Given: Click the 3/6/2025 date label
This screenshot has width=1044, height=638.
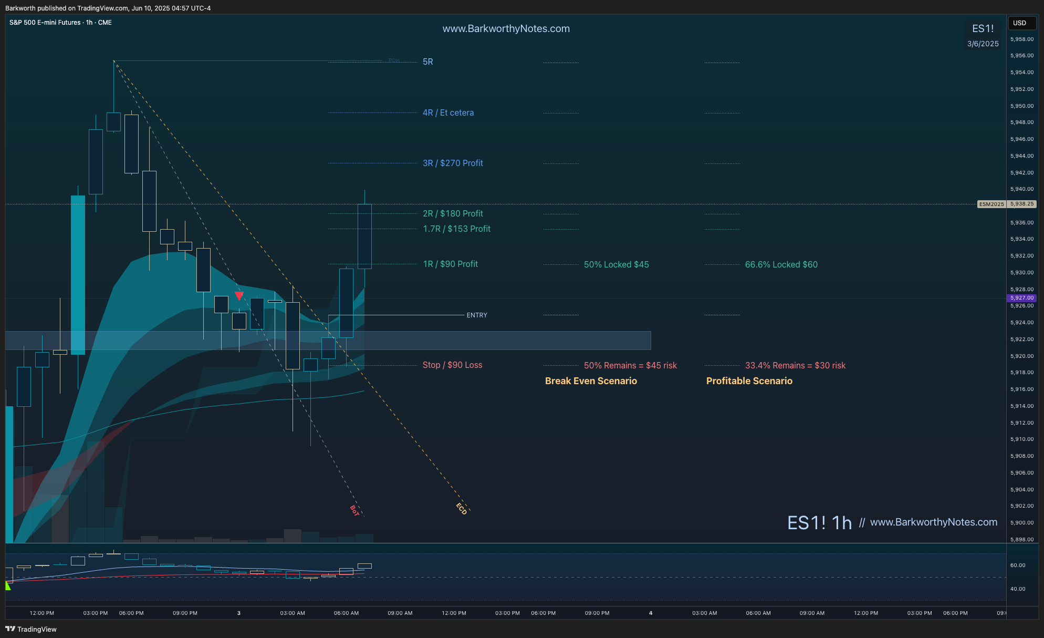Looking at the screenshot, I should click(983, 44).
